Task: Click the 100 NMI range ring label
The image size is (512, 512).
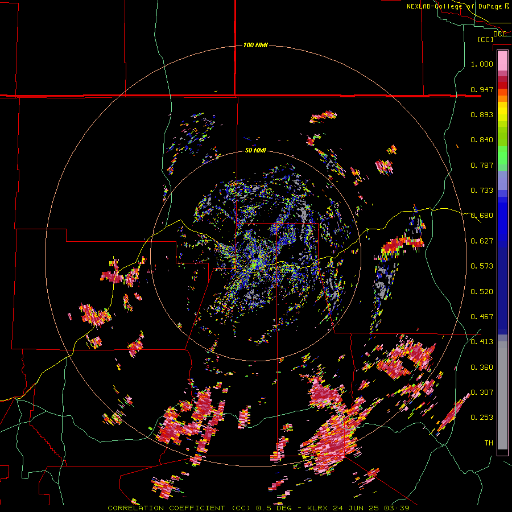Action: 255,45
